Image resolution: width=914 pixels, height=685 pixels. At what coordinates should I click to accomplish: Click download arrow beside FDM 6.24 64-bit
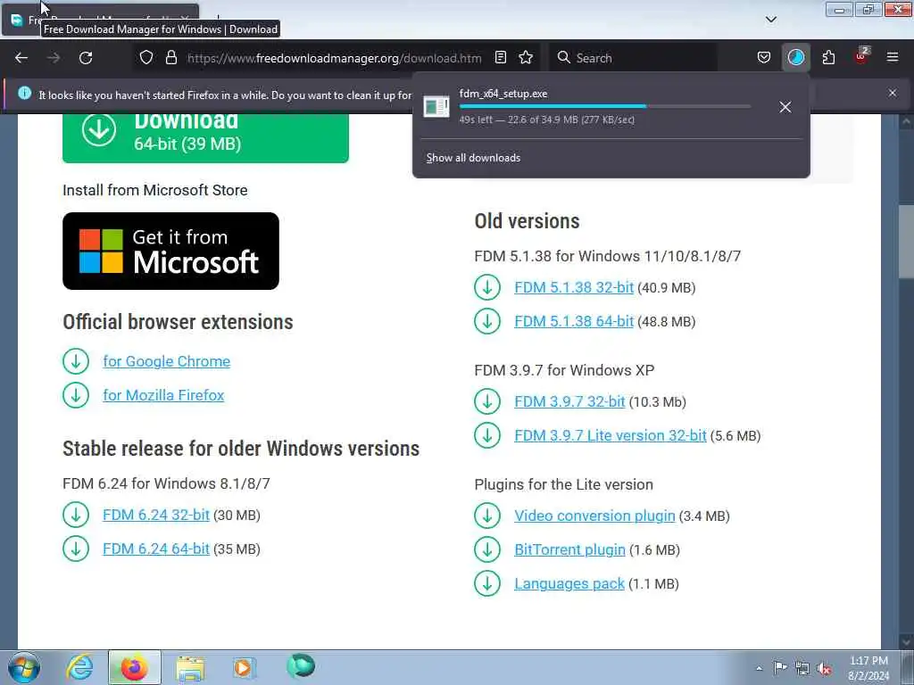pos(76,549)
